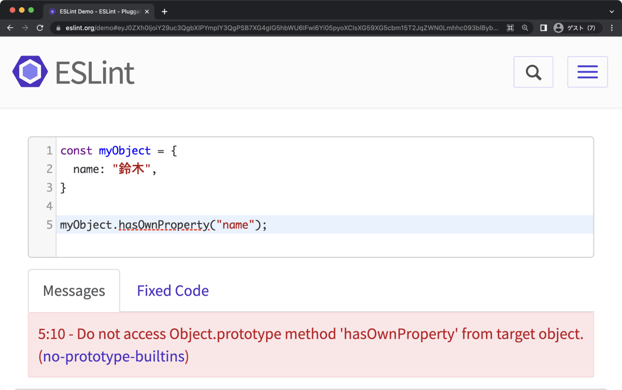Click the "name" string argument on line 5

click(235, 225)
